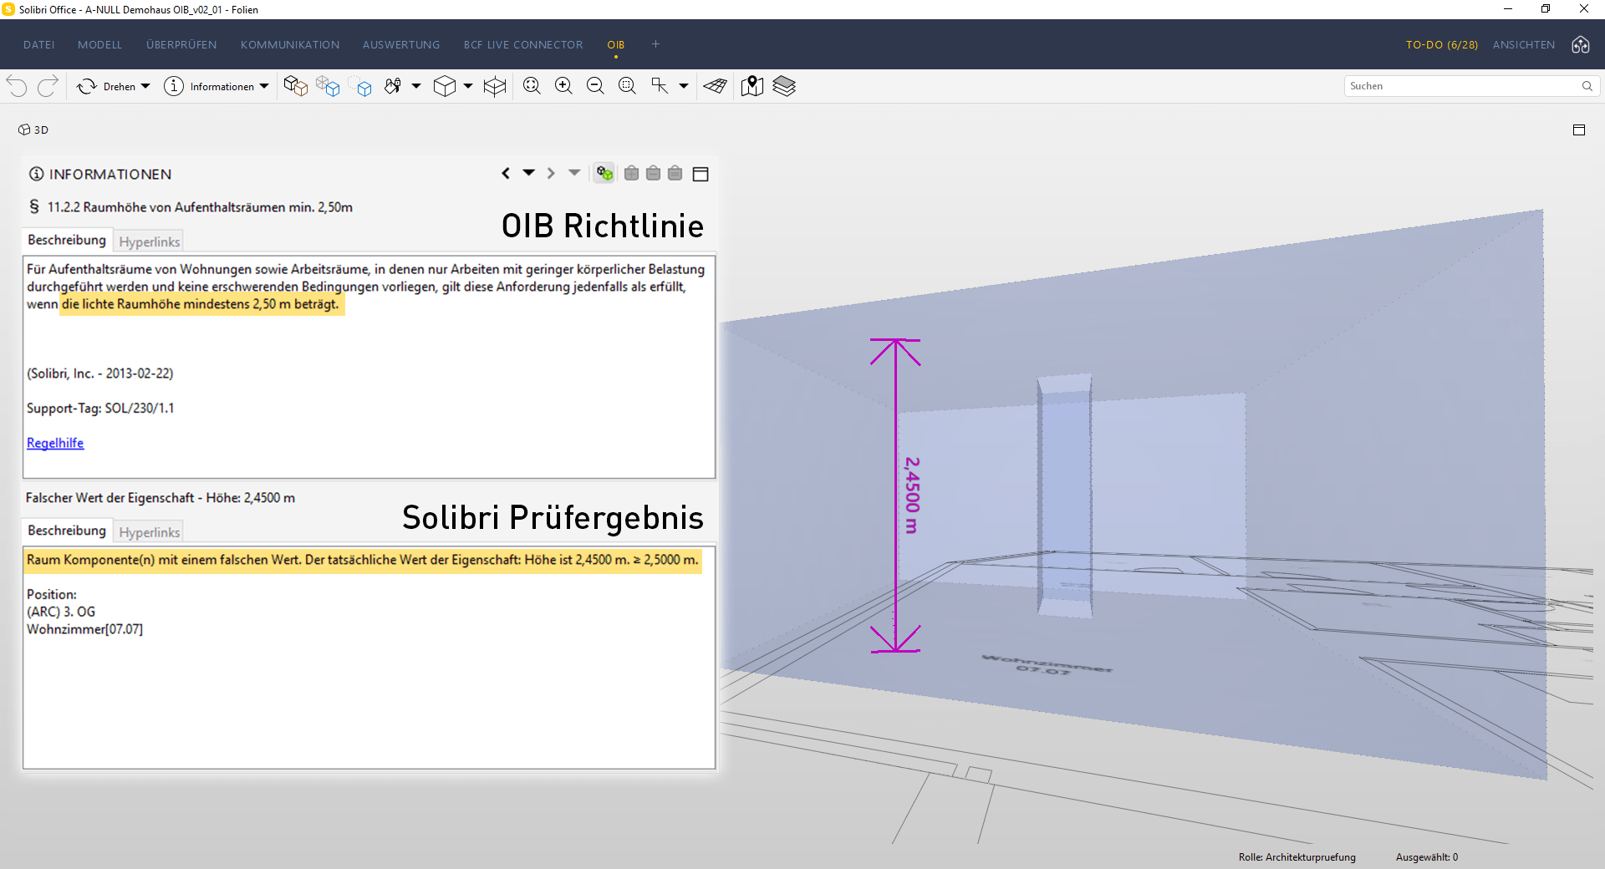Click the zoom-to-selection magnifier icon
Screen dimensions: 1605x869
pyautogui.click(x=627, y=86)
